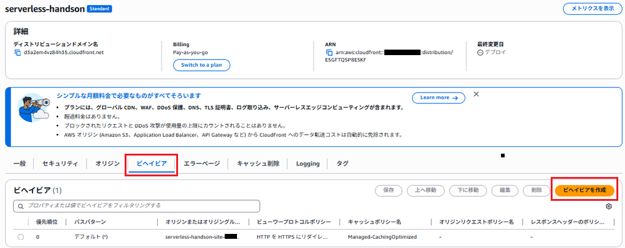Click the デフォルト (*) path pattern cell
The width and height of the screenshot is (625, 248).
pyautogui.click(x=91, y=237)
